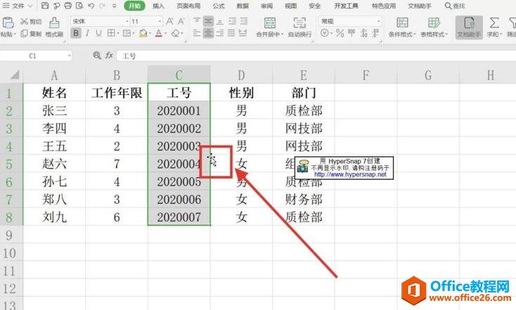
Task: Toggle middle vertical alignment
Action: [x=208, y=21]
